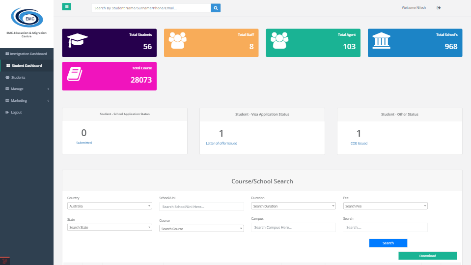Click Student - School Application Status heading
This screenshot has width=471, height=265.
point(125,114)
